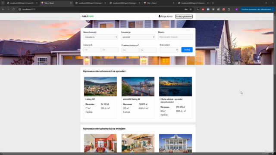Click the naszdom logo

pyautogui.click(x=88, y=16)
